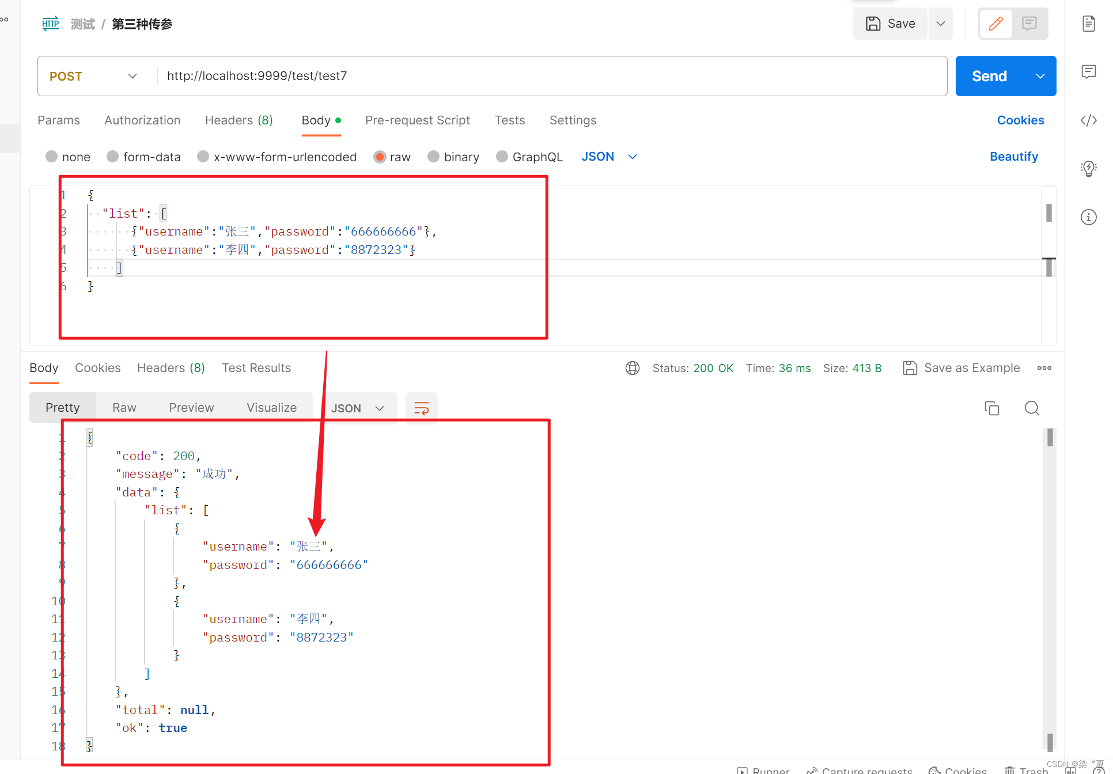The width and height of the screenshot is (1113, 774).
Task: Open the Test Results response tab
Action: (x=256, y=368)
